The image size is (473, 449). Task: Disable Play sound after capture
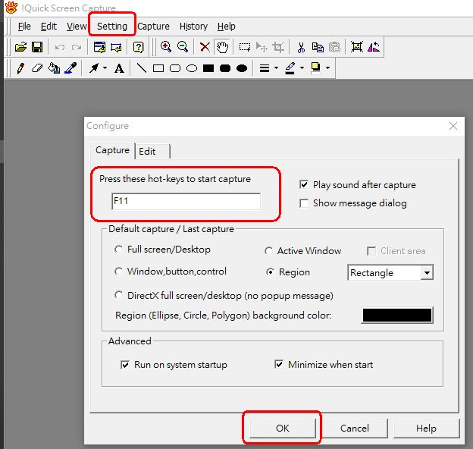(x=304, y=184)
